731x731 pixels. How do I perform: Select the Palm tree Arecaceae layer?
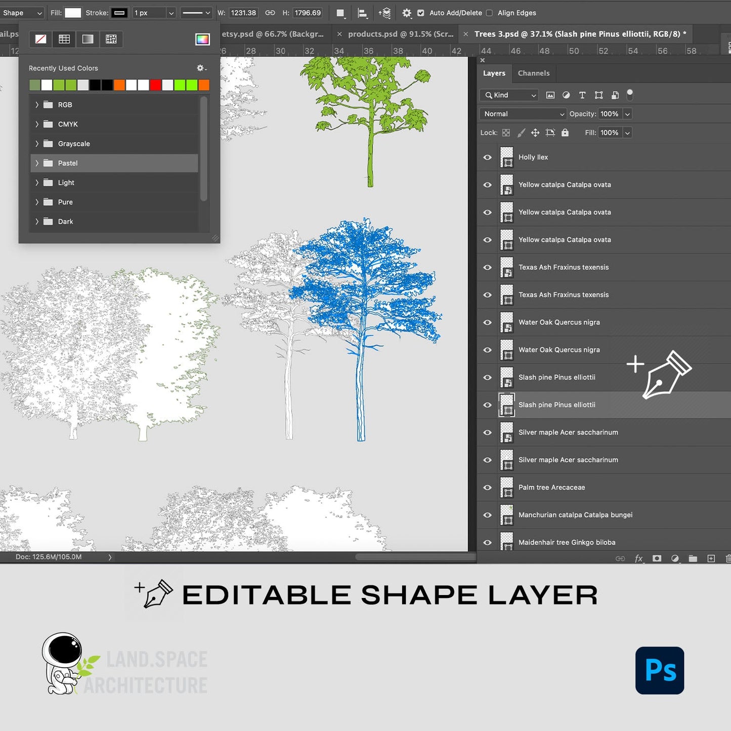point(551,487)
